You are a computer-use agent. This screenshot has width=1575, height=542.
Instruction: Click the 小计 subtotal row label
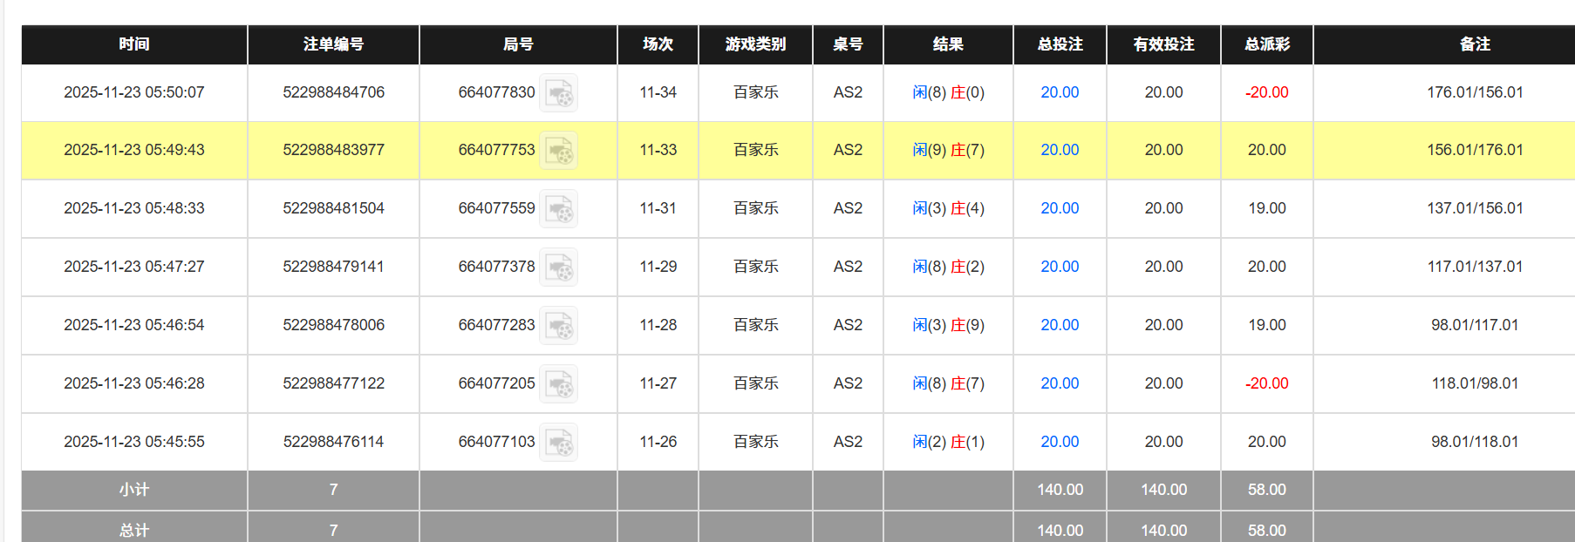(134, 490)
